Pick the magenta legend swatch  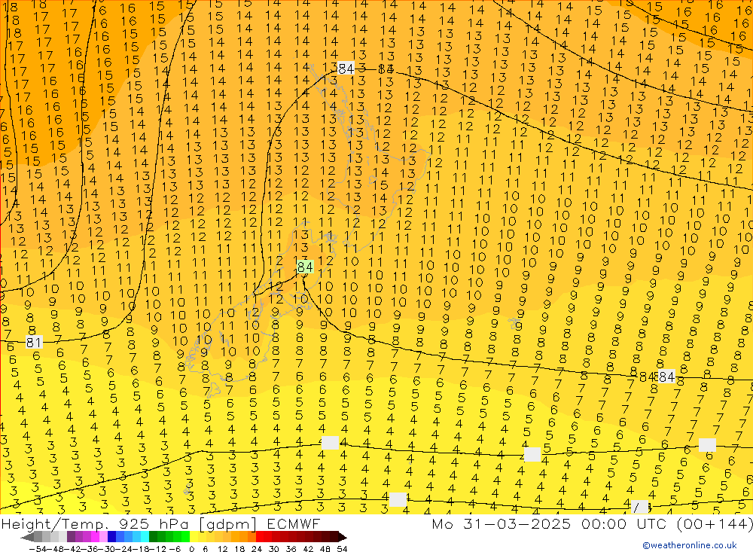pyautogui.click(x=96, y=537)
